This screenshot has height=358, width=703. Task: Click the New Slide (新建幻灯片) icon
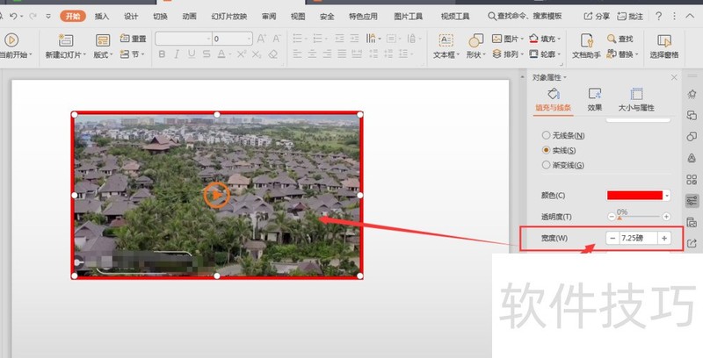65,40
